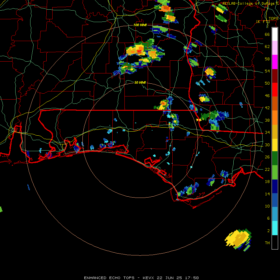This screenshot has width=280, height=280.
Task: Select the dark maroon legend swatch
Action: click(275, 76)
